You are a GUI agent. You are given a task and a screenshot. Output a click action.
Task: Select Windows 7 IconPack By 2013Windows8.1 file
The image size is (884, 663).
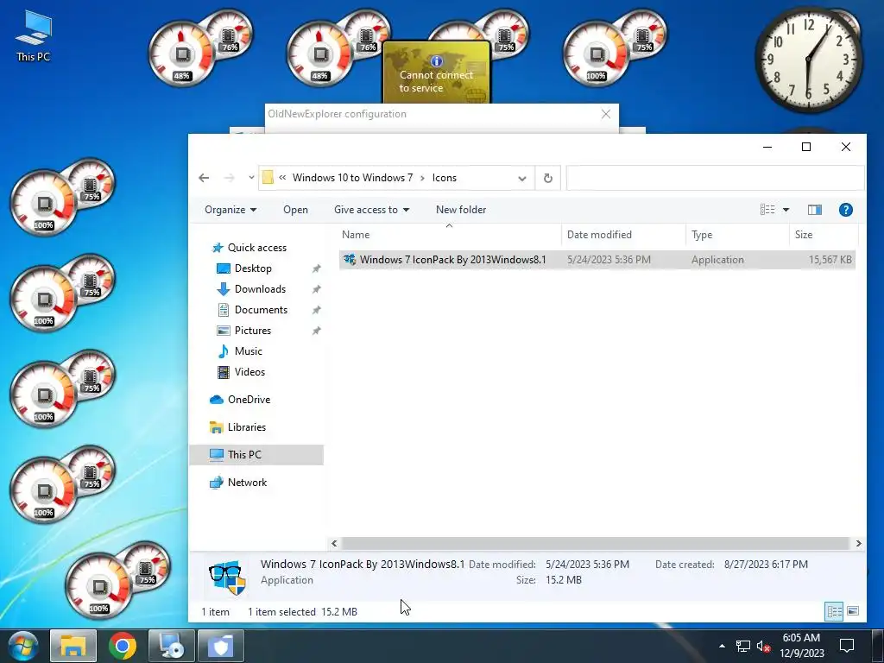coord(597,260)
